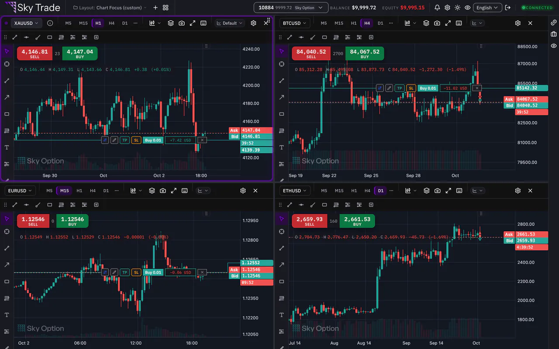559x349 pixels.
Task: Select cursor pointer tool on ETHUSD sidebar
Action: click(281, 219)
